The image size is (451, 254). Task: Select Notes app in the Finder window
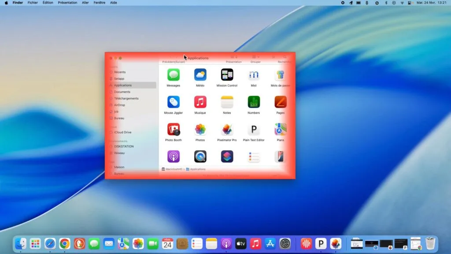click(227, 102)
